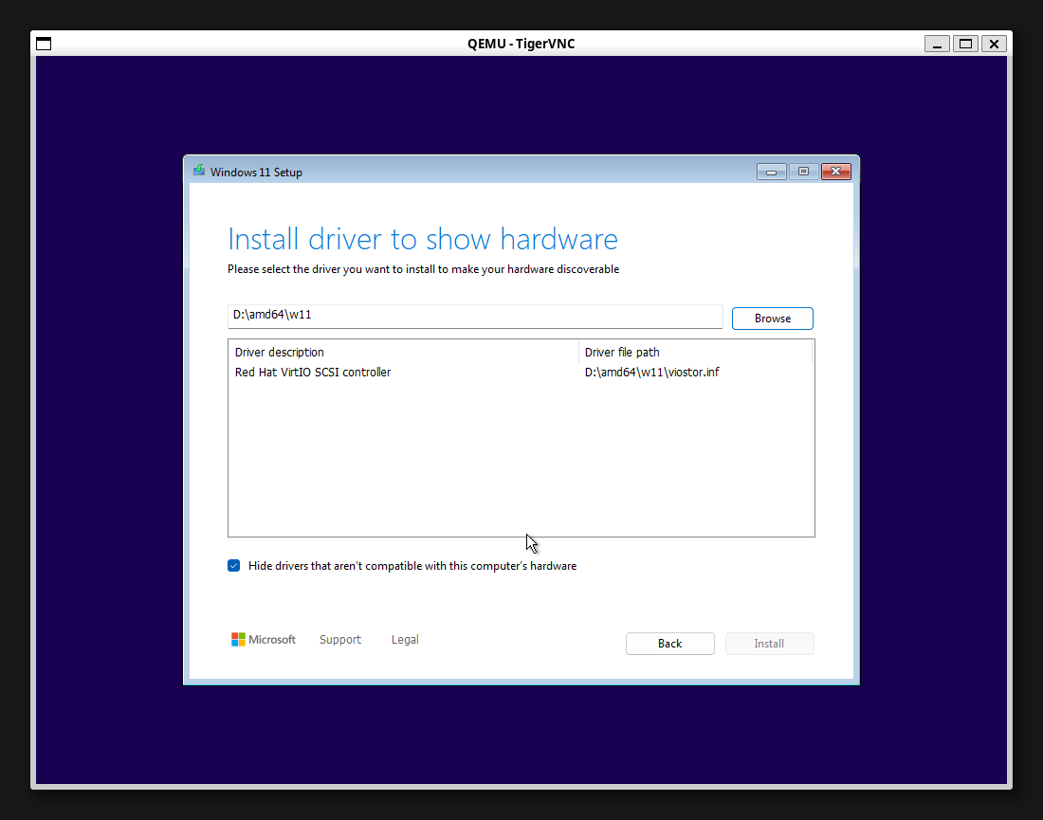Screen dimensions: 1043x820
Task: Maximize the Windows 11 Setup dialog
Action: point(803,172)
